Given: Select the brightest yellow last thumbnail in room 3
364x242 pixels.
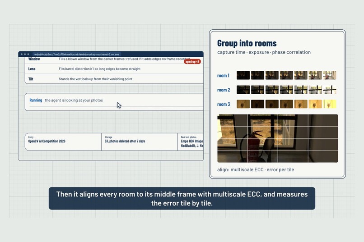Looking at the screenshot, I should (329, 104).
